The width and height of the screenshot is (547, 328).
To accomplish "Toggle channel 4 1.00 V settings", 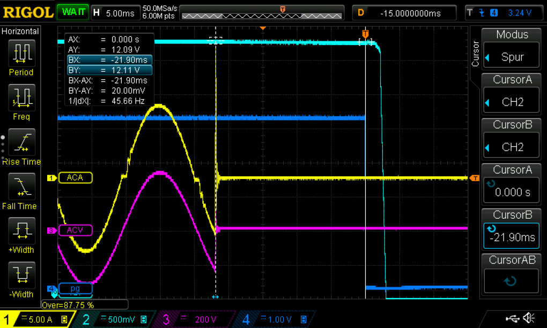I will pyautogui.click(x=276, y=319).
